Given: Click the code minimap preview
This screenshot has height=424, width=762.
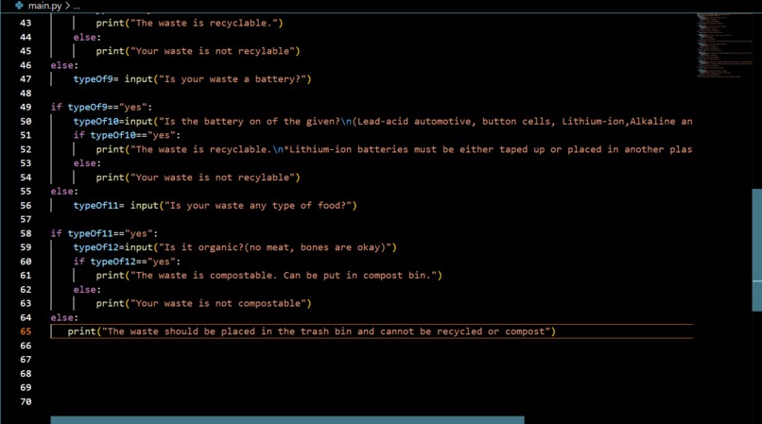Looking at the screenshot, I should point(722,44).
